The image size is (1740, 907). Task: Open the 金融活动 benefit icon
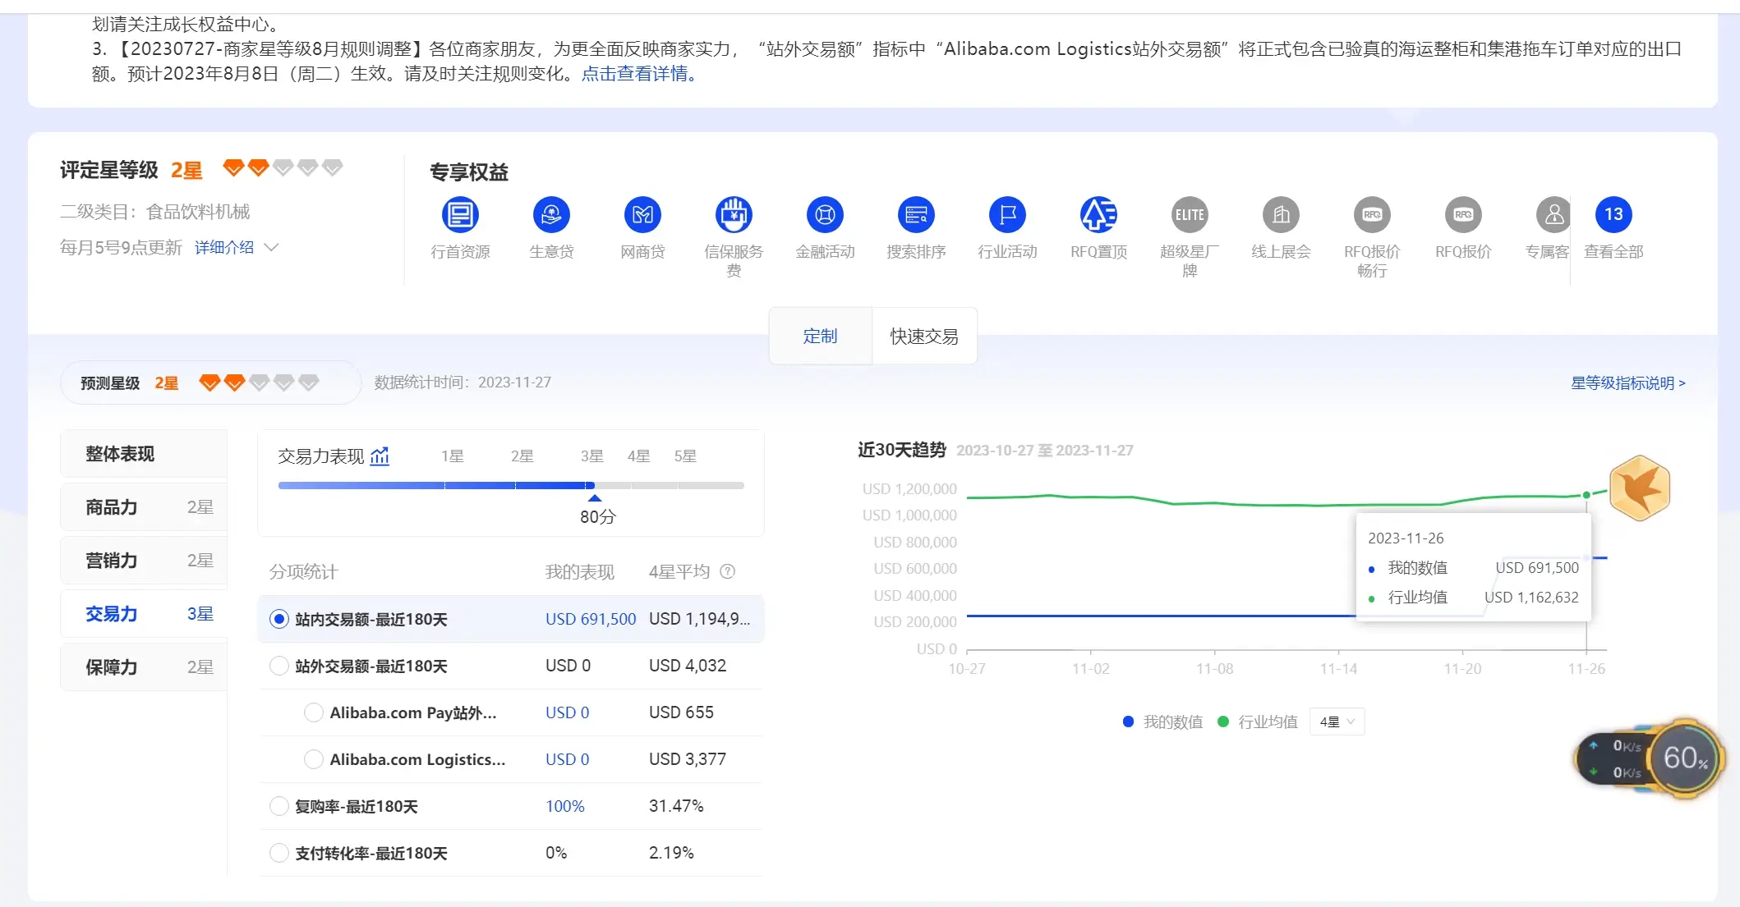coord(825,215)
